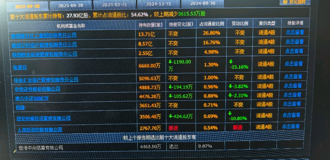Click the red 新进 in holding change column
The image size is (330, 160).
click(173, 128)
